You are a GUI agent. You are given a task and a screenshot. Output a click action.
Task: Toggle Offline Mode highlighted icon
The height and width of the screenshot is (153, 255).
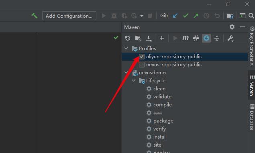pyautogui.click(x=206, y=38)
